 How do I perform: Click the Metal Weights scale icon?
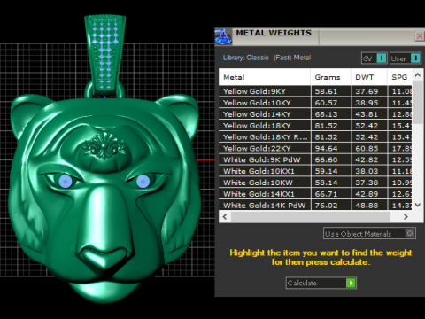pos(223,37)
